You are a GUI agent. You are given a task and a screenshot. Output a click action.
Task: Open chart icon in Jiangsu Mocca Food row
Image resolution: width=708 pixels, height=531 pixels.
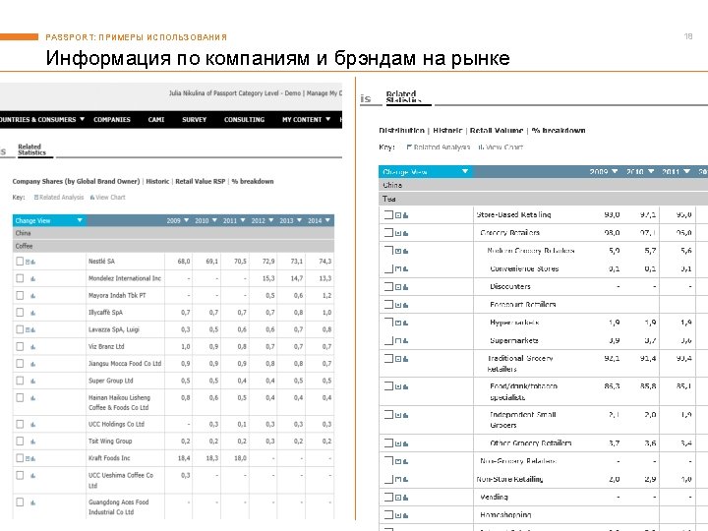point(33,364)
